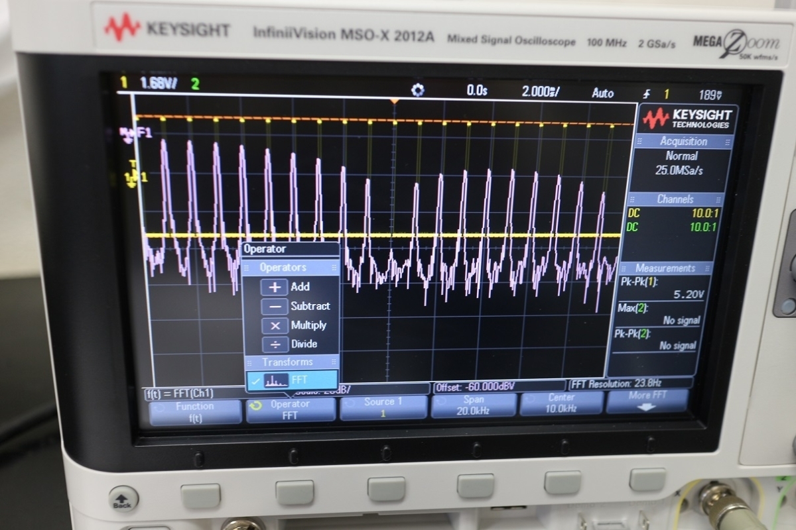Click the Channels panel header
The image size is (796, 530).
[675, 199]
